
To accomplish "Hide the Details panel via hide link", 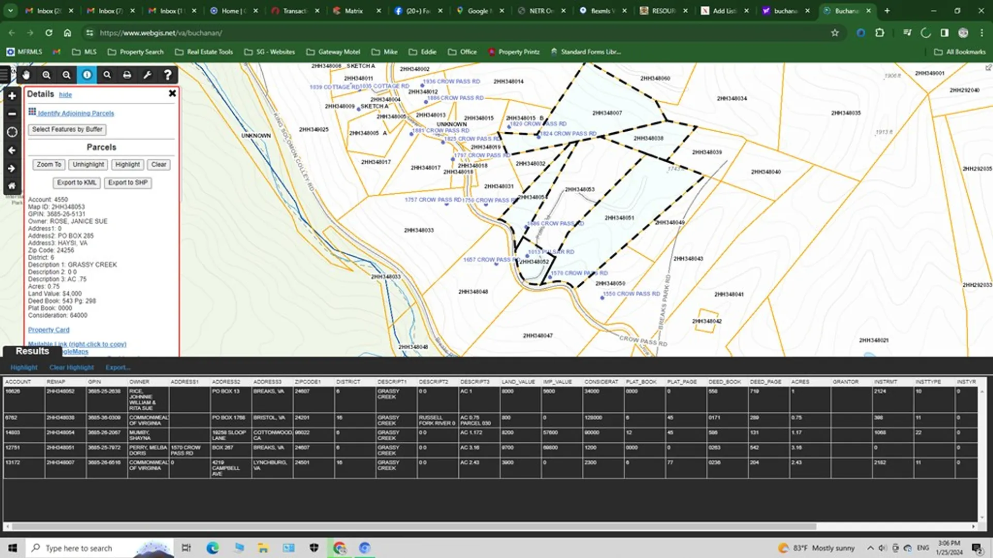I will click(x=65, y=95).
